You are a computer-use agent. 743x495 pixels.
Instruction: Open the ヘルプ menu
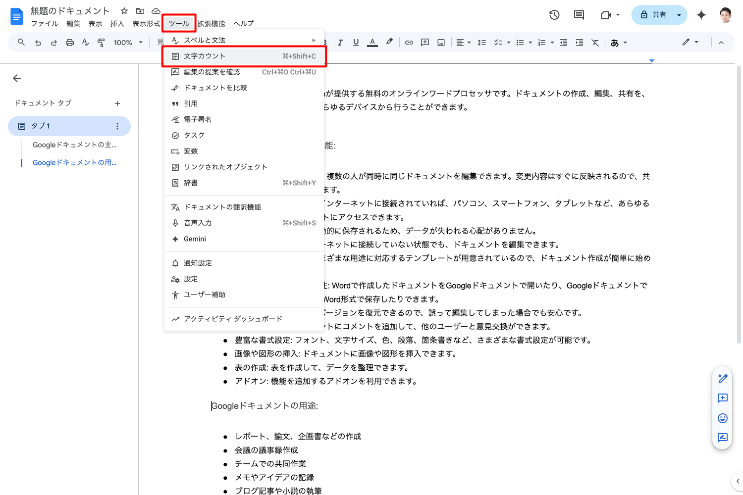244,23
